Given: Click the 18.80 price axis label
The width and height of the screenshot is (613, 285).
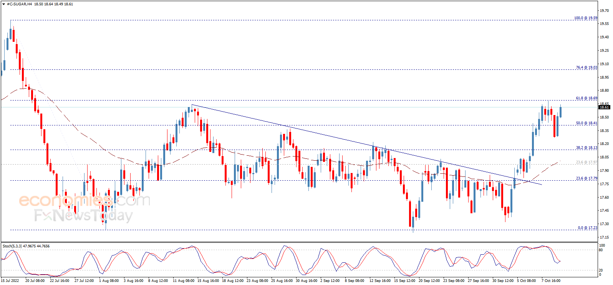Looking at the screenshot, I should [x=604, y=91].
